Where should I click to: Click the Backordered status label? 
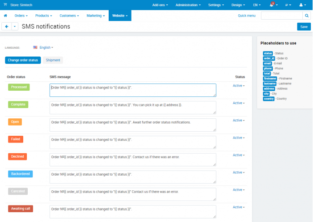pyautogui.click(x=21, y=174)
